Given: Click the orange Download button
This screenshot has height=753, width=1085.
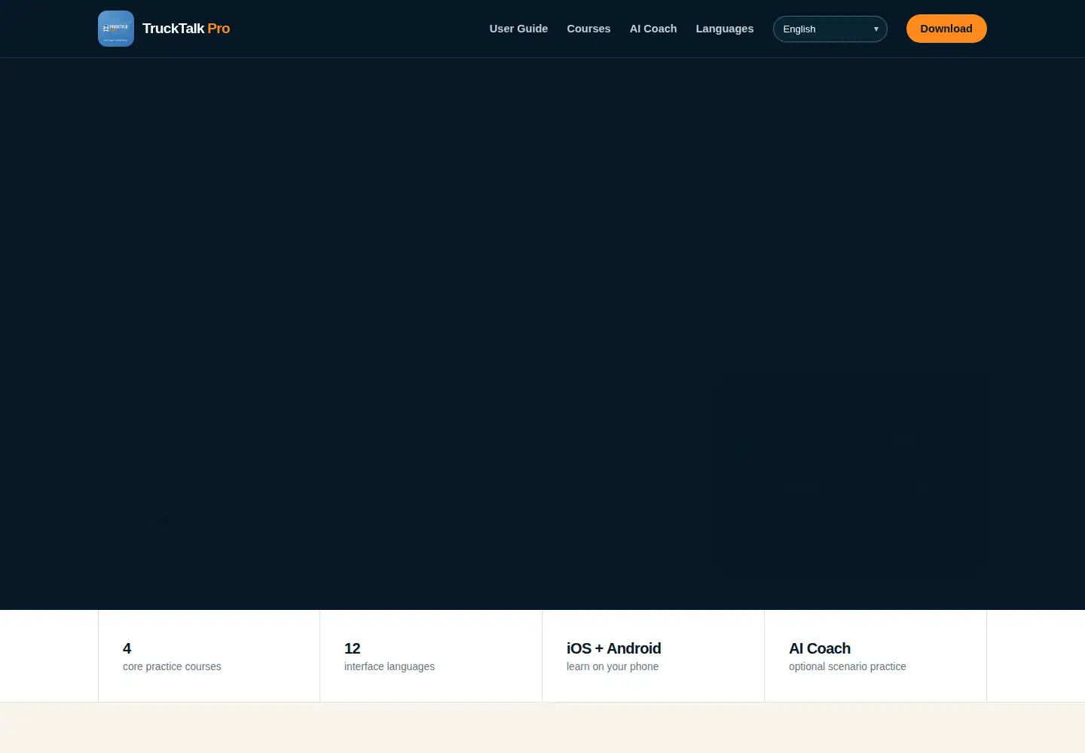Looking at the screenshot, I should pos(946,29).
